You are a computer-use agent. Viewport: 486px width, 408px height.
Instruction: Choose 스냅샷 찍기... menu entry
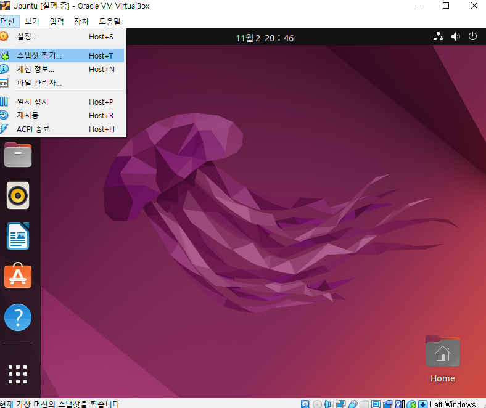62,55
